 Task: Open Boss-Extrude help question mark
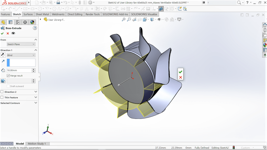click(35, 28)
